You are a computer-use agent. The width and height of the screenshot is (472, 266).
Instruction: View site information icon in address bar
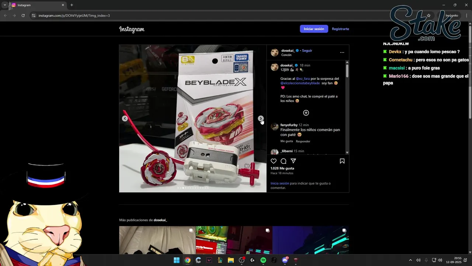point(33,16)
